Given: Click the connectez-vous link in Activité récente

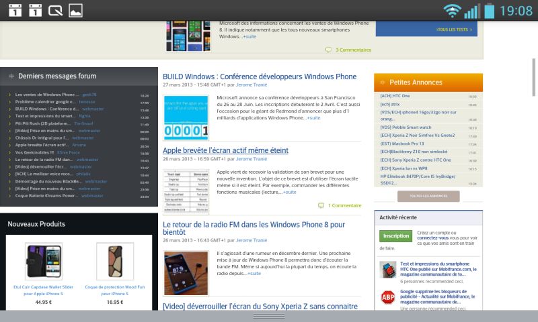Looking at the screenshot, I should point(432,238).
